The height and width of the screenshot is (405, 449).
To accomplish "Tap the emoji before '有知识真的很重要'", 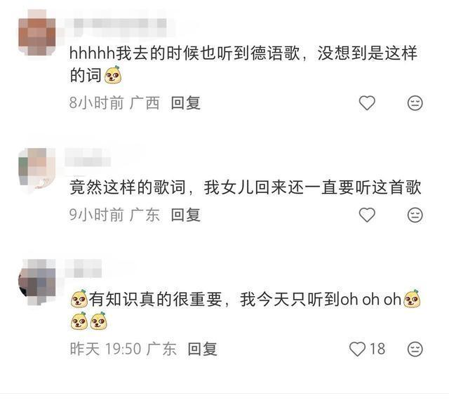I will click(79, 299).
